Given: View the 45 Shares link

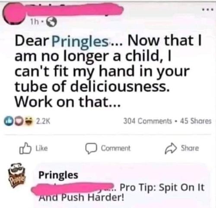Looking at the screenshot, I should click(196, 121).
